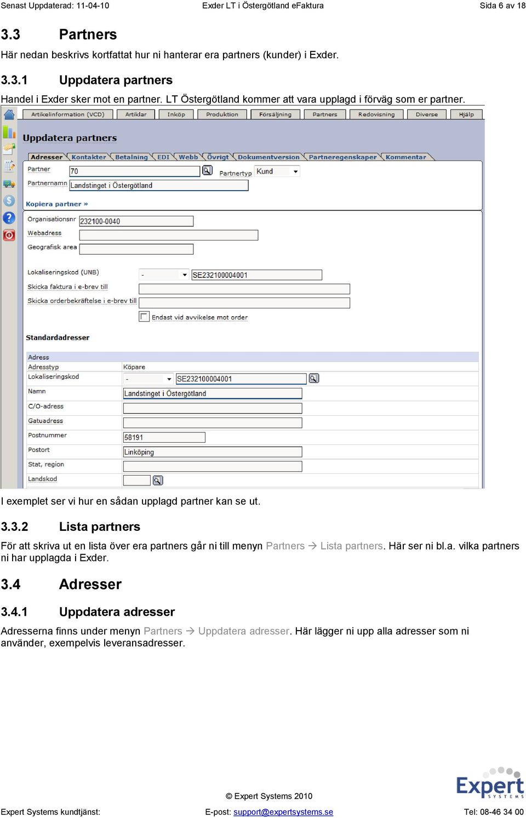This screenshot has width=526, height=818.
Task: Click the address Namn input field
Action: tap(213, 393)
